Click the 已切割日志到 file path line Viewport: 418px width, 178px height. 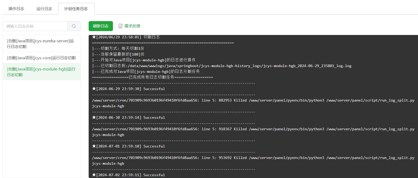(222, 66)
